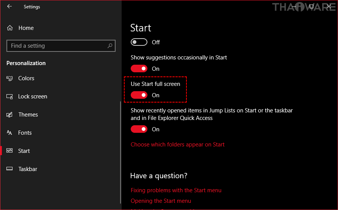
Task: Click the sidebar vertical scrollbar
Action: coord(120,151)
